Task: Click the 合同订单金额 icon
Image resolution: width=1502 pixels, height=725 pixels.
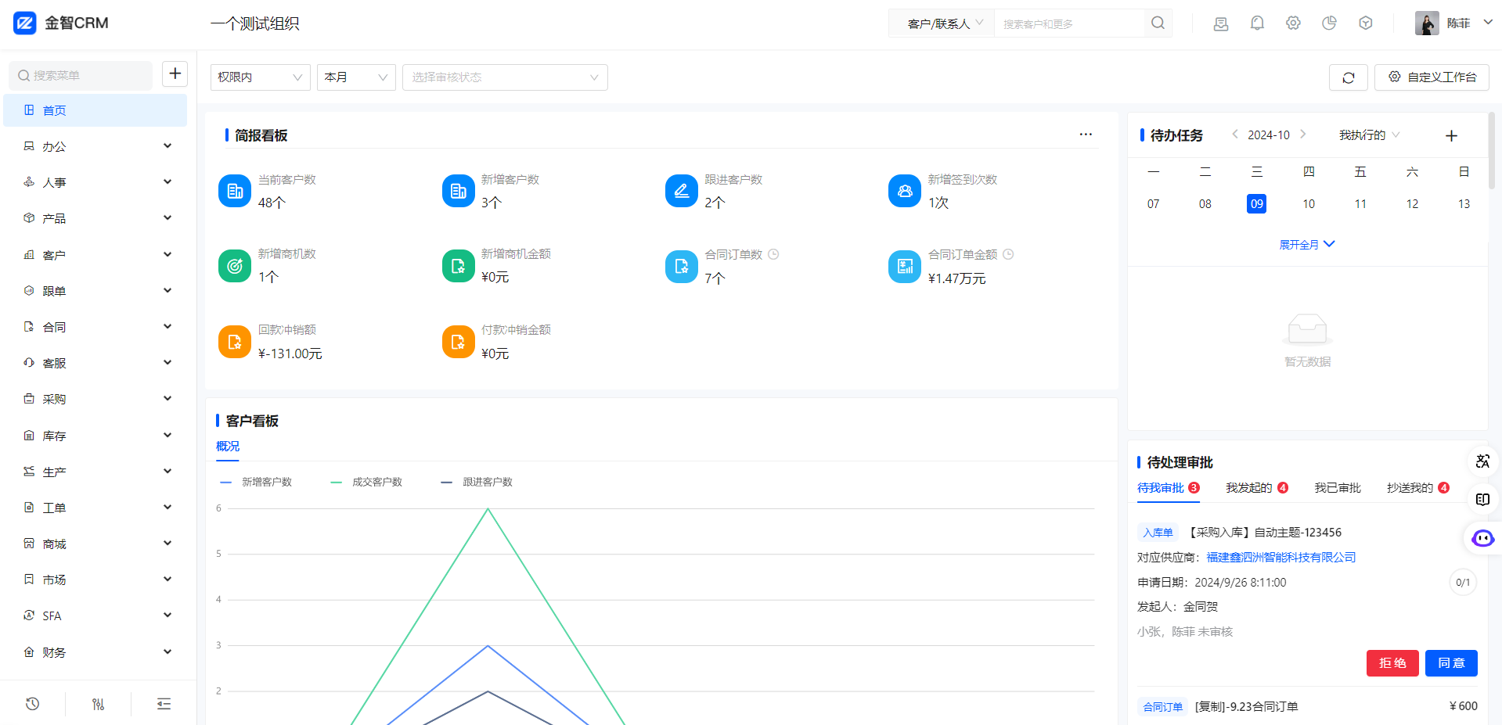Action: pos(905,267)
